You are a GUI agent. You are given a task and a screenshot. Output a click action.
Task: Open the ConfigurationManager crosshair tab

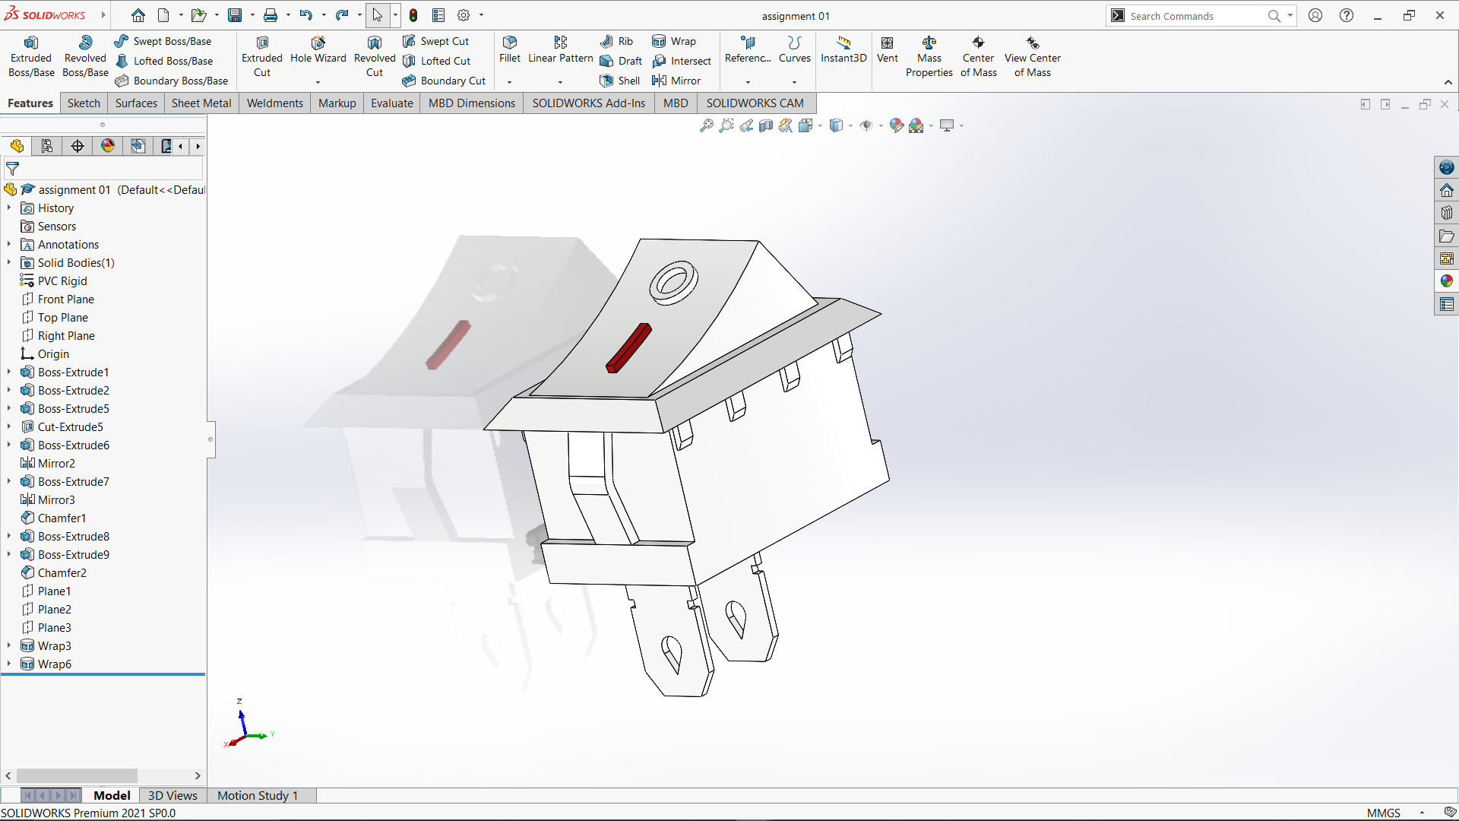pos(78,146)
